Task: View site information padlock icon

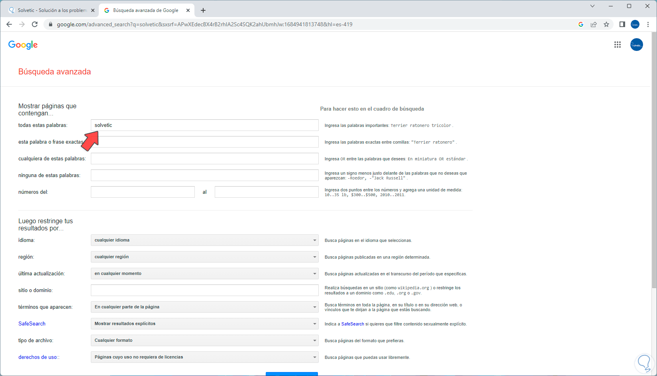Action: click(x=50, y=24)
